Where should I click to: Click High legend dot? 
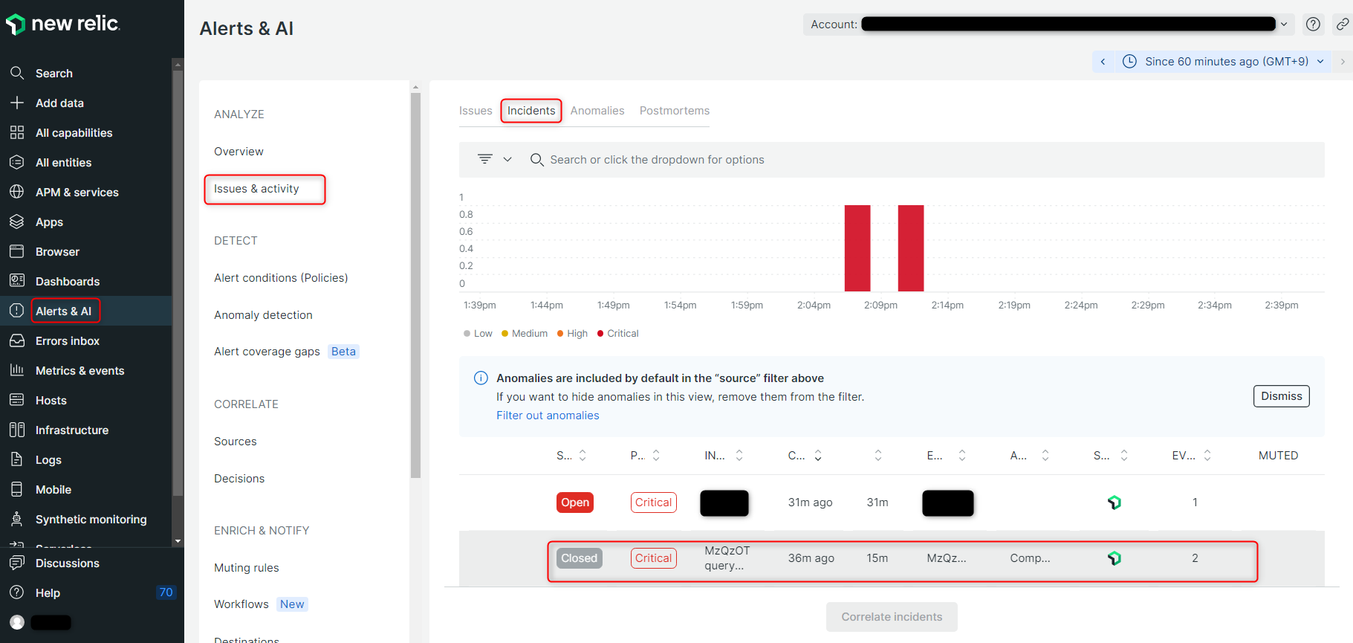point(560,334)
